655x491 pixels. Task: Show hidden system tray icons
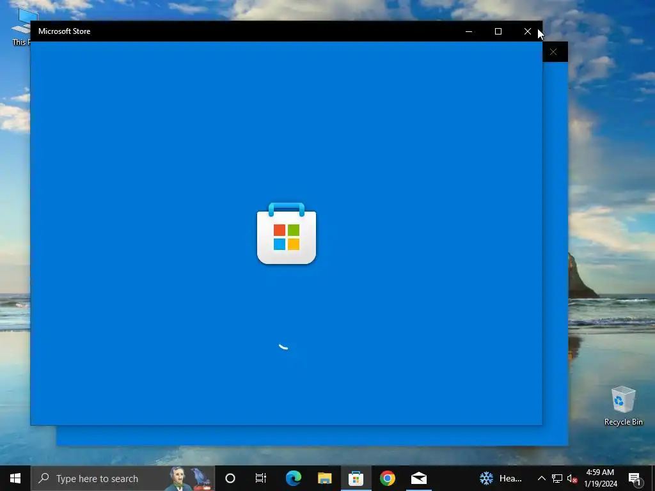[x=541, y=478]
